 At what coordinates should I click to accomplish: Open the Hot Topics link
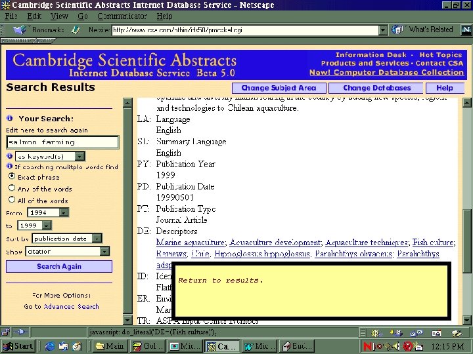[441, 55]
